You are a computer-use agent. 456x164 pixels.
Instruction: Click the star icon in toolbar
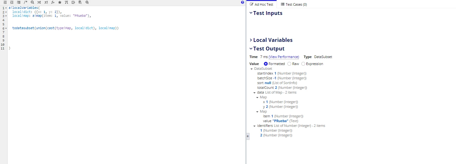click(60, 2)
